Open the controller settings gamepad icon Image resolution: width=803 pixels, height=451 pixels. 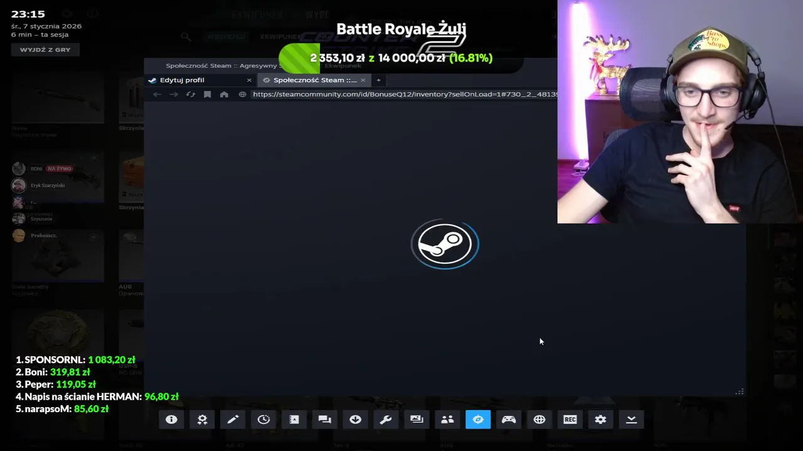click(509, 420)
